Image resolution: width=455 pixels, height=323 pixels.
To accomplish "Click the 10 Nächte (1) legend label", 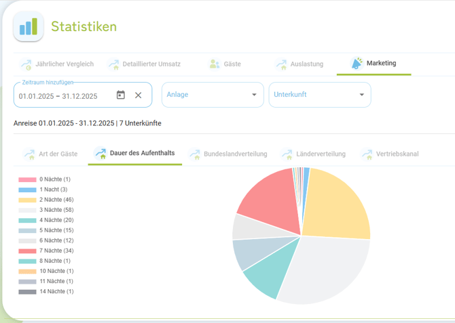I will [x=56, y=271].
